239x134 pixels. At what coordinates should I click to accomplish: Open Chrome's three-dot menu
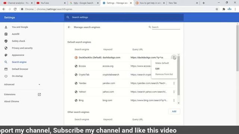[235, 9]
